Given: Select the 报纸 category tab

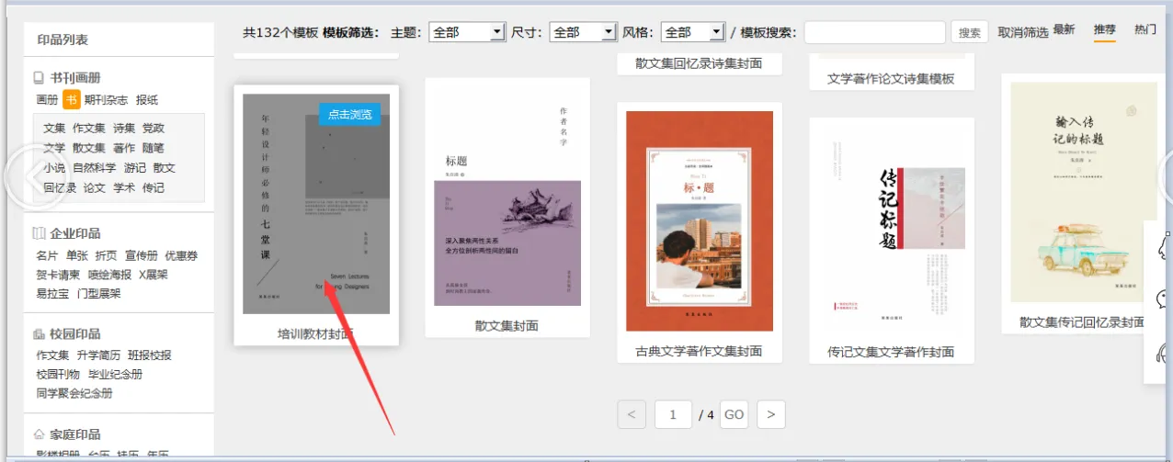Looking at the screenshot, I should (147, 100).
